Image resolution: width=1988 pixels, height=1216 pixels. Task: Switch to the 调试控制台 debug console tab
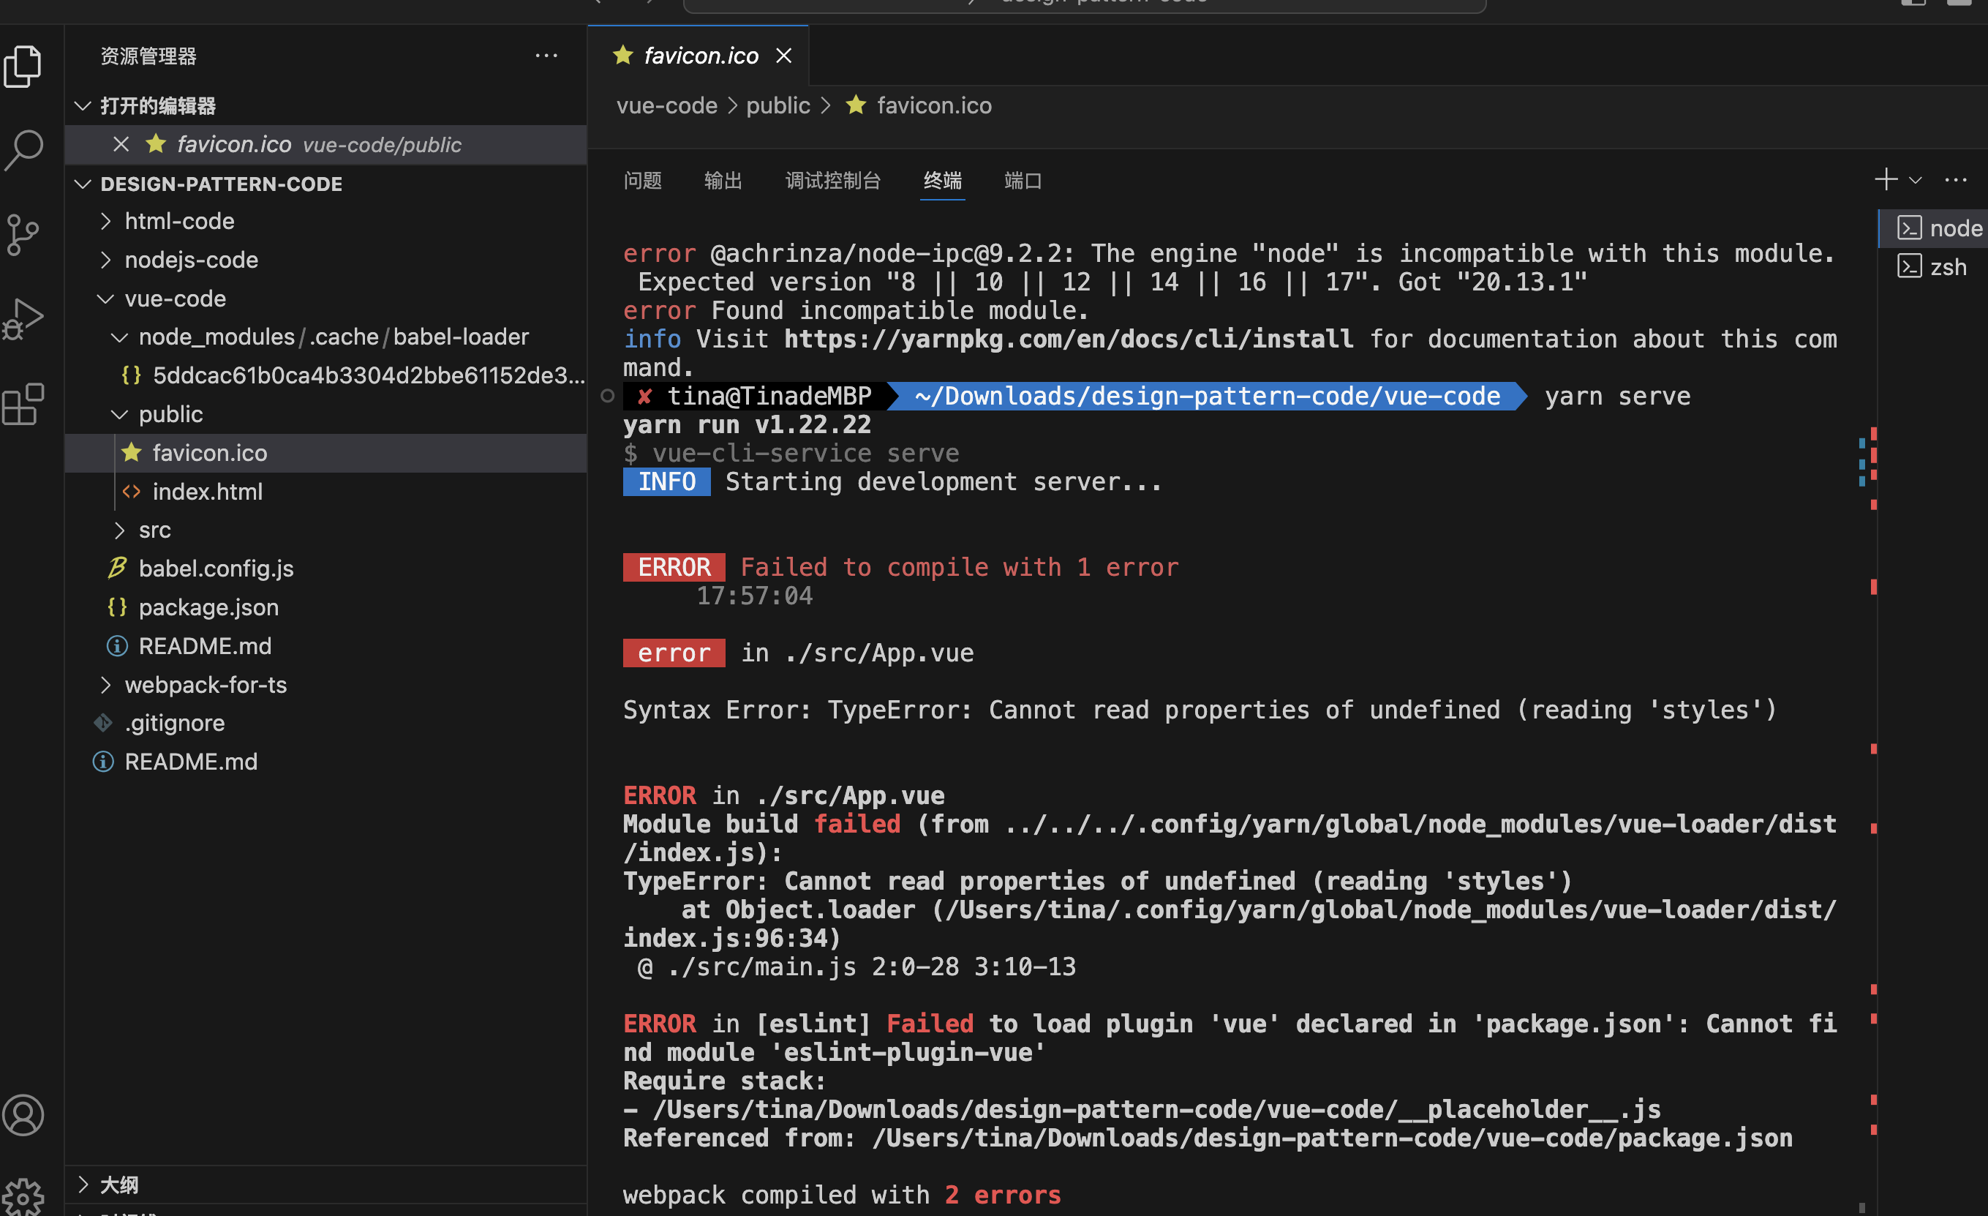832,180
